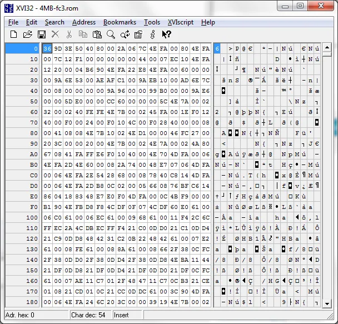Select address row label A0
Screen dimensions: 338x324
click(x=22, y=154)
